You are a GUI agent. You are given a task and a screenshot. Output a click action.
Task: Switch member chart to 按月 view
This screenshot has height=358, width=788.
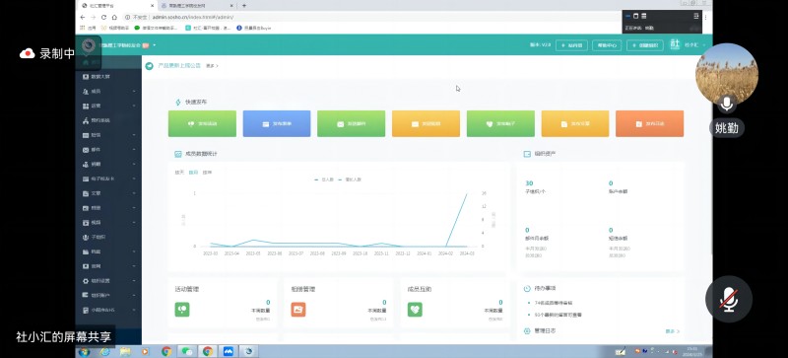click(x=193, y=173)
